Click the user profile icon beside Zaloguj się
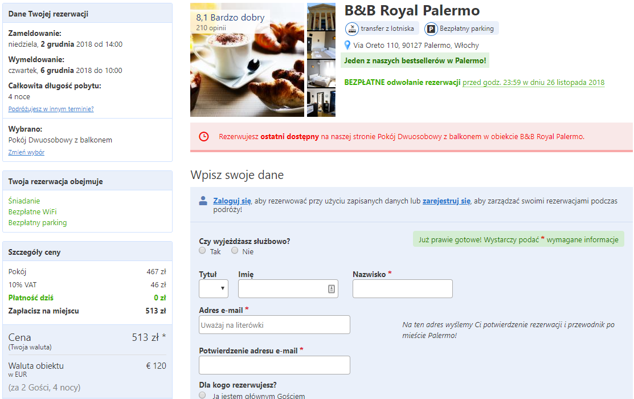The image size is (634, 399). coord(203,201)
